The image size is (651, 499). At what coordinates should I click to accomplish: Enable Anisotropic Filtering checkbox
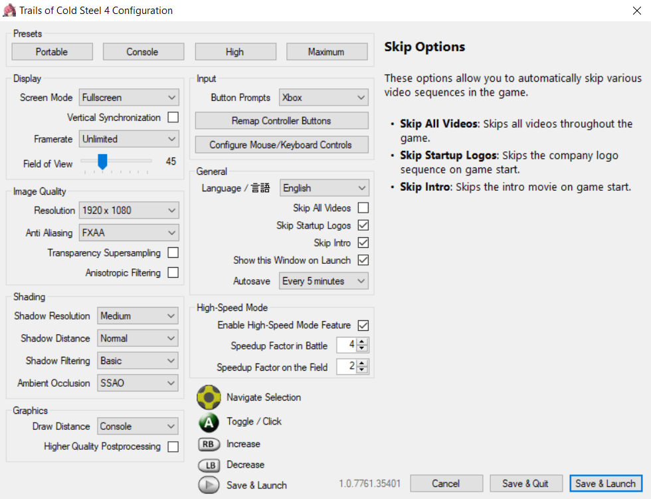pos(173,272)
